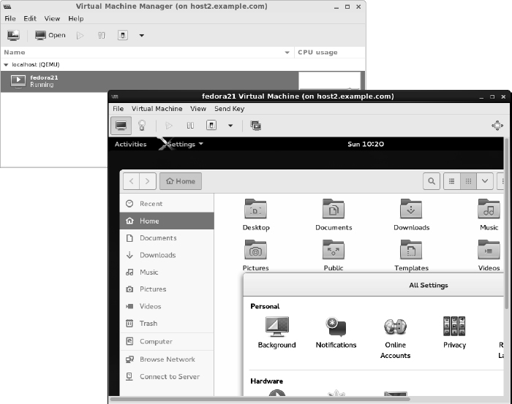
Task: Click the CPU usage column header
Action: point(329,52)
